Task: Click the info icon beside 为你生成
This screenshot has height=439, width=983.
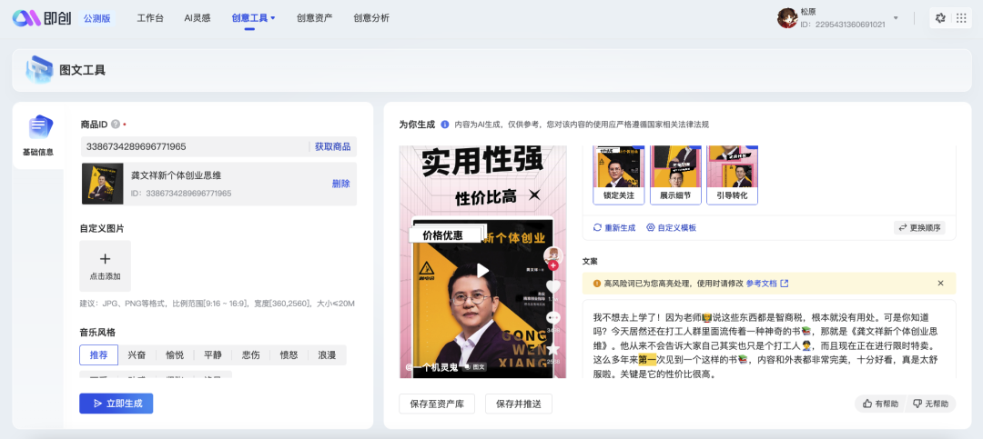Action: click(x=444, y=124)
